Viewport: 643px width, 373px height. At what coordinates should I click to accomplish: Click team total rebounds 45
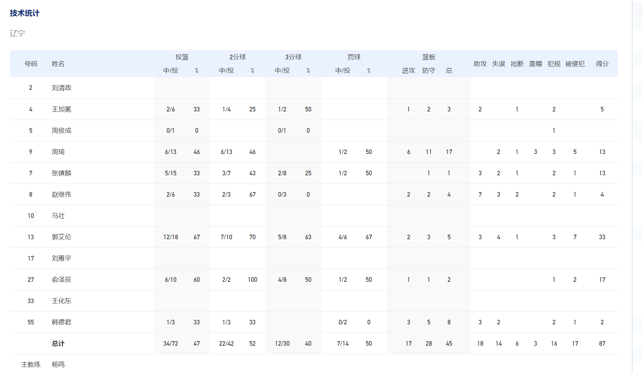(x=449, y=344)
